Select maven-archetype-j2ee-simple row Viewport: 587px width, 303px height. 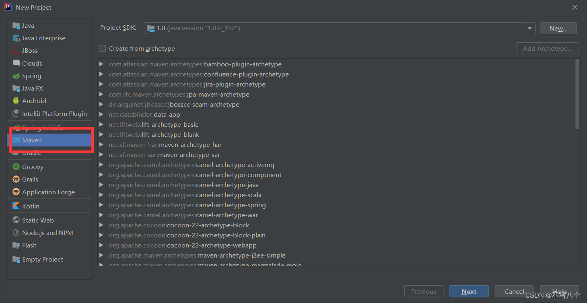pyautogui.click(x=336, y=256)
